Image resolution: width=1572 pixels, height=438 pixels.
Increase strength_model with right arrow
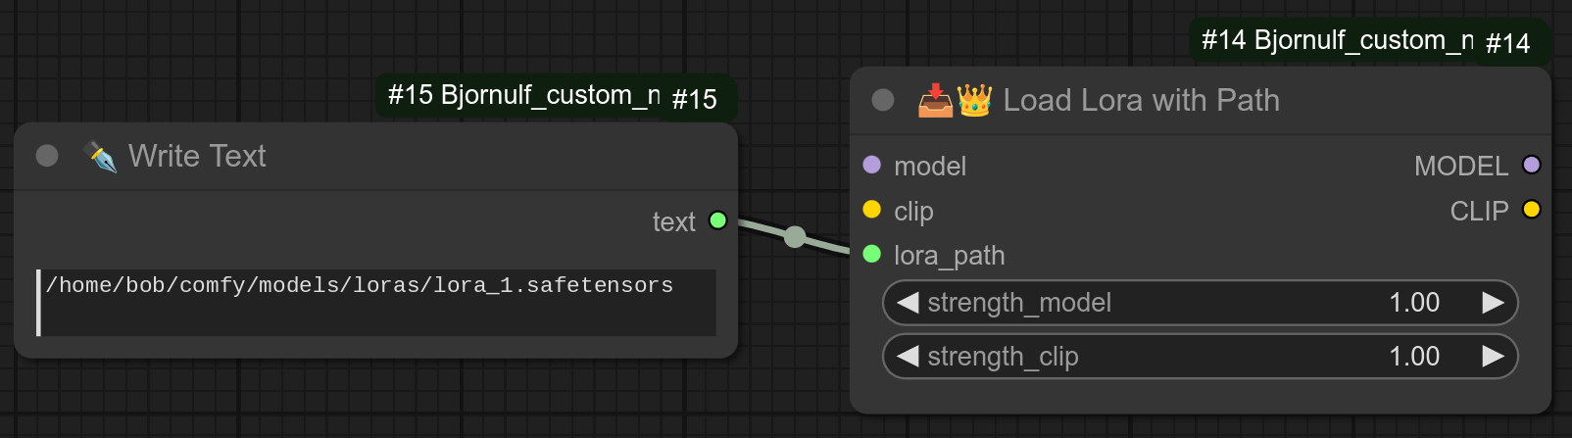point(1493,303)
